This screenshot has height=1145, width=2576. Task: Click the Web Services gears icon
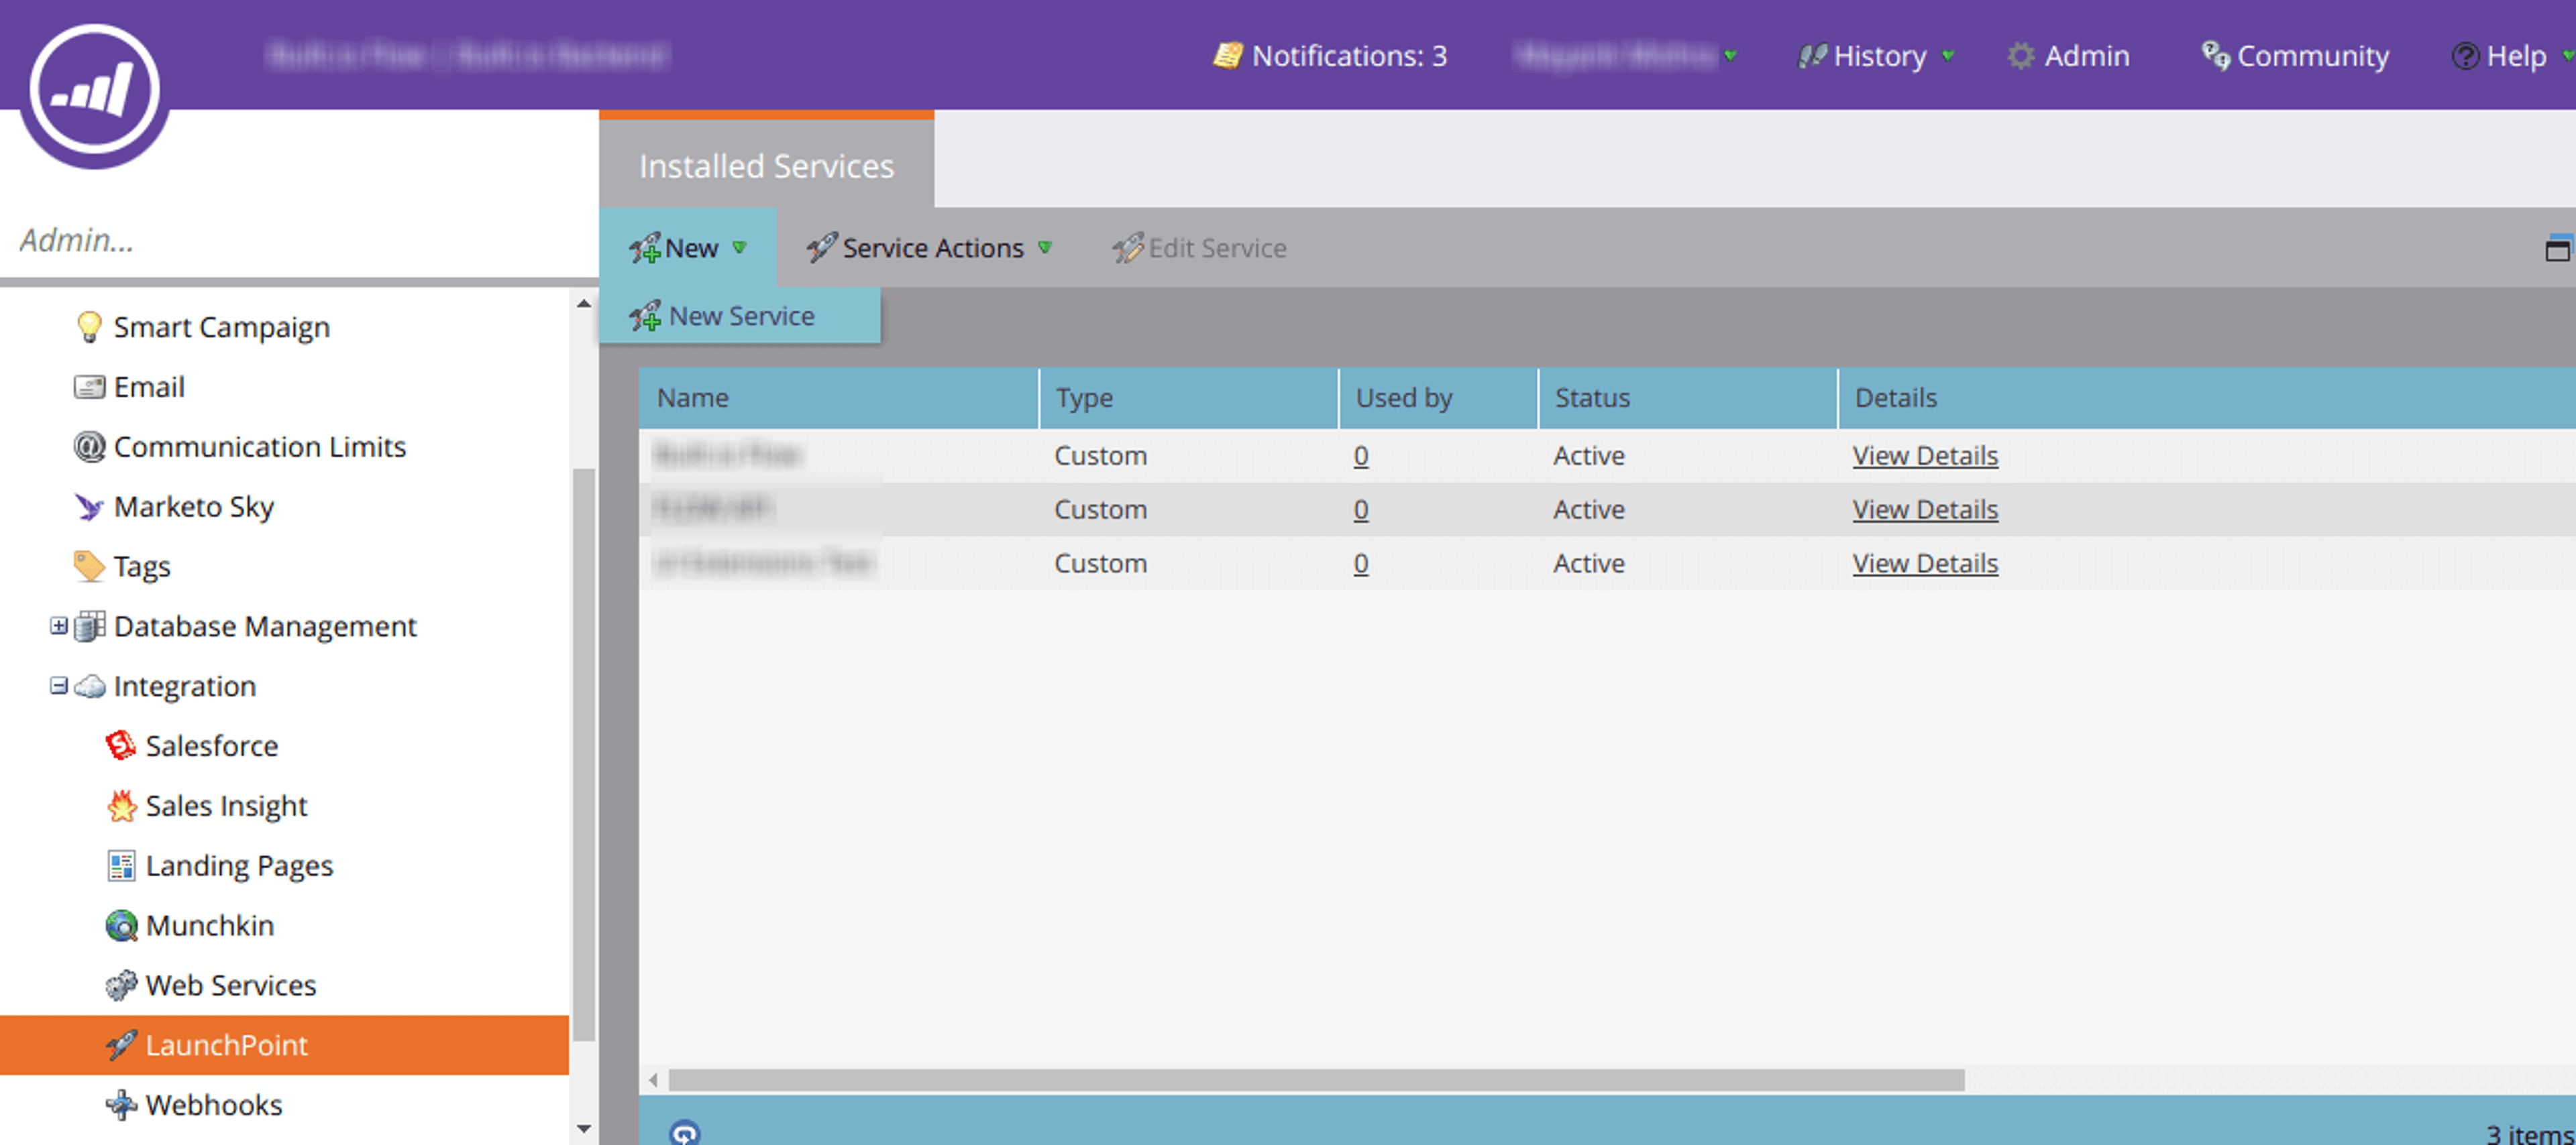point(121,985)
